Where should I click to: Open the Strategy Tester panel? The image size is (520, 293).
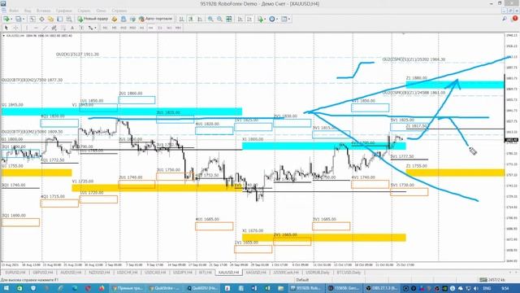click(69, 20)
